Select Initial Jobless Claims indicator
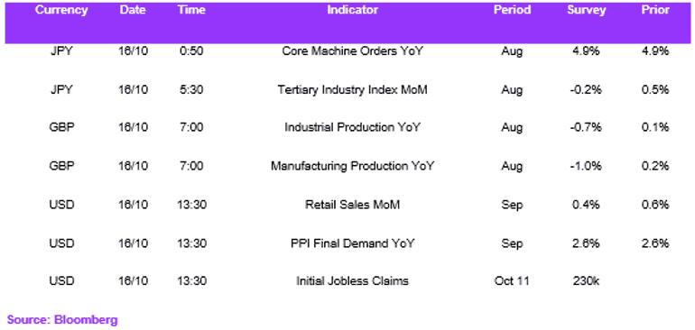This screenshot has height=330, width=695. coord(352,281)
